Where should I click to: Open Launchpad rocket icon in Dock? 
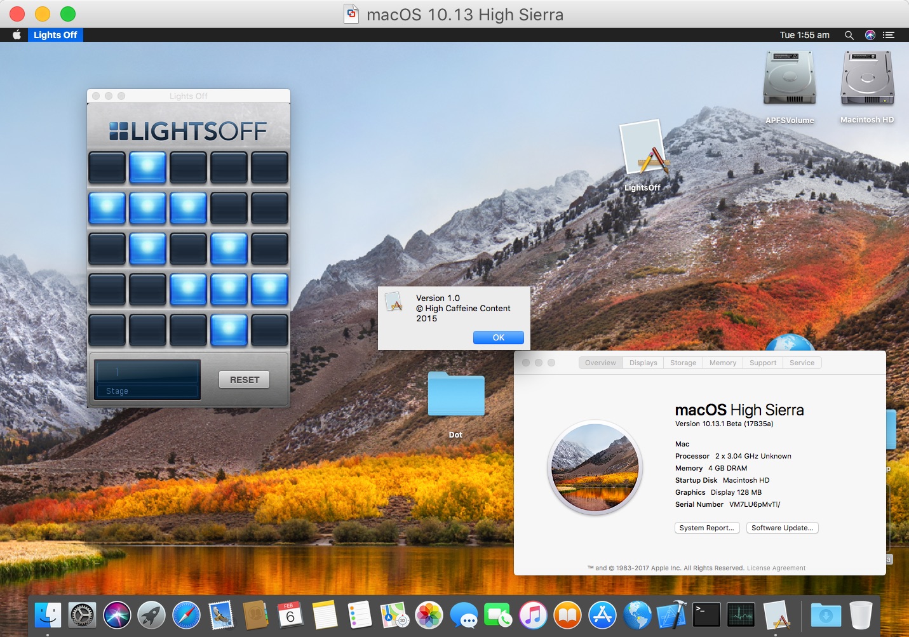coord(151,615)
